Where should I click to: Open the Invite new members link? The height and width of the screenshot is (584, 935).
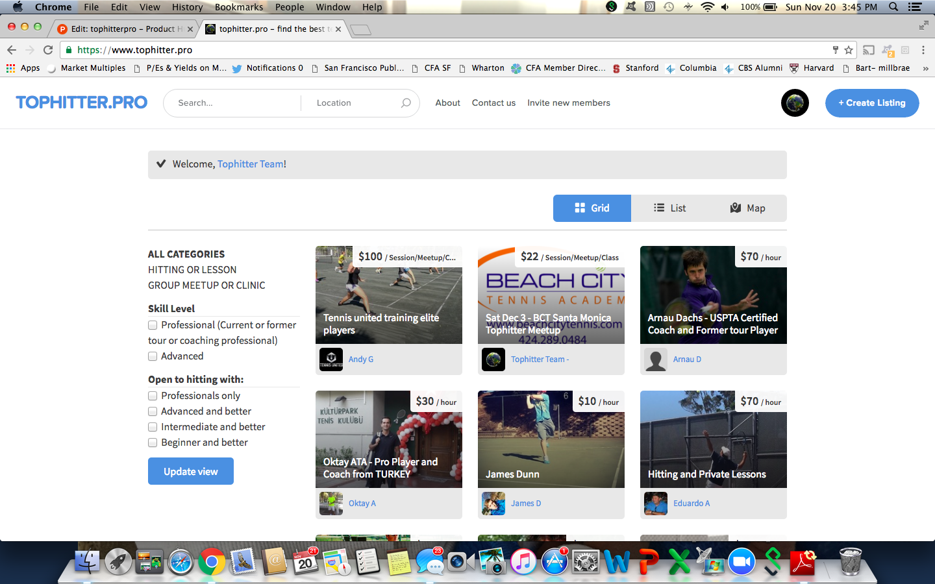point(569,103)
